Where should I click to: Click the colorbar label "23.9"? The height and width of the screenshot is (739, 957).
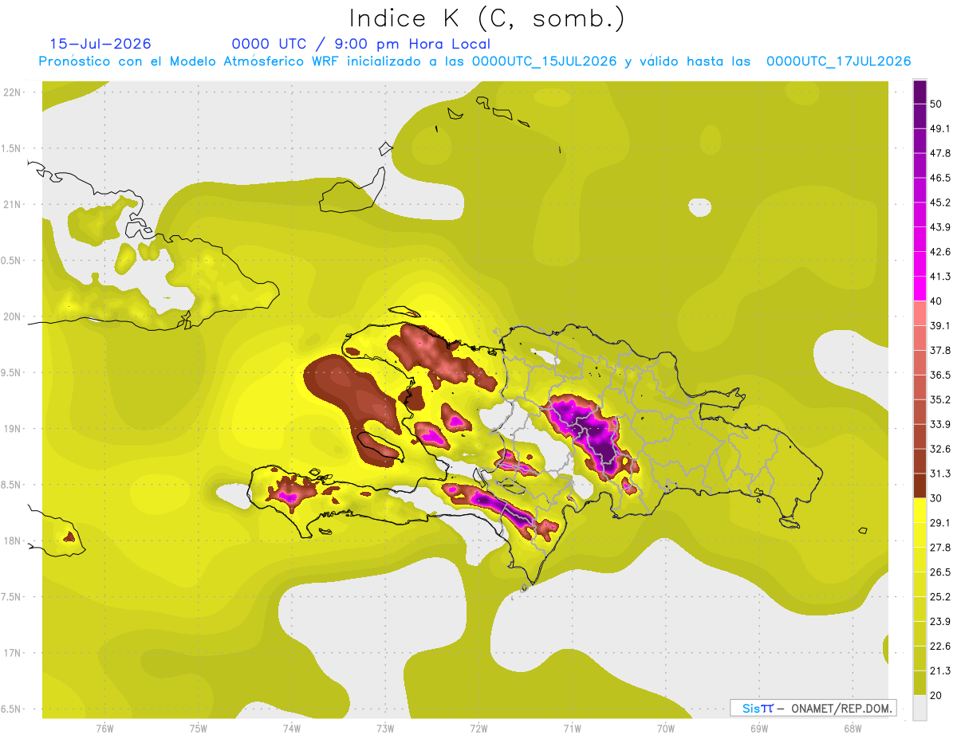tap(940, 621)
